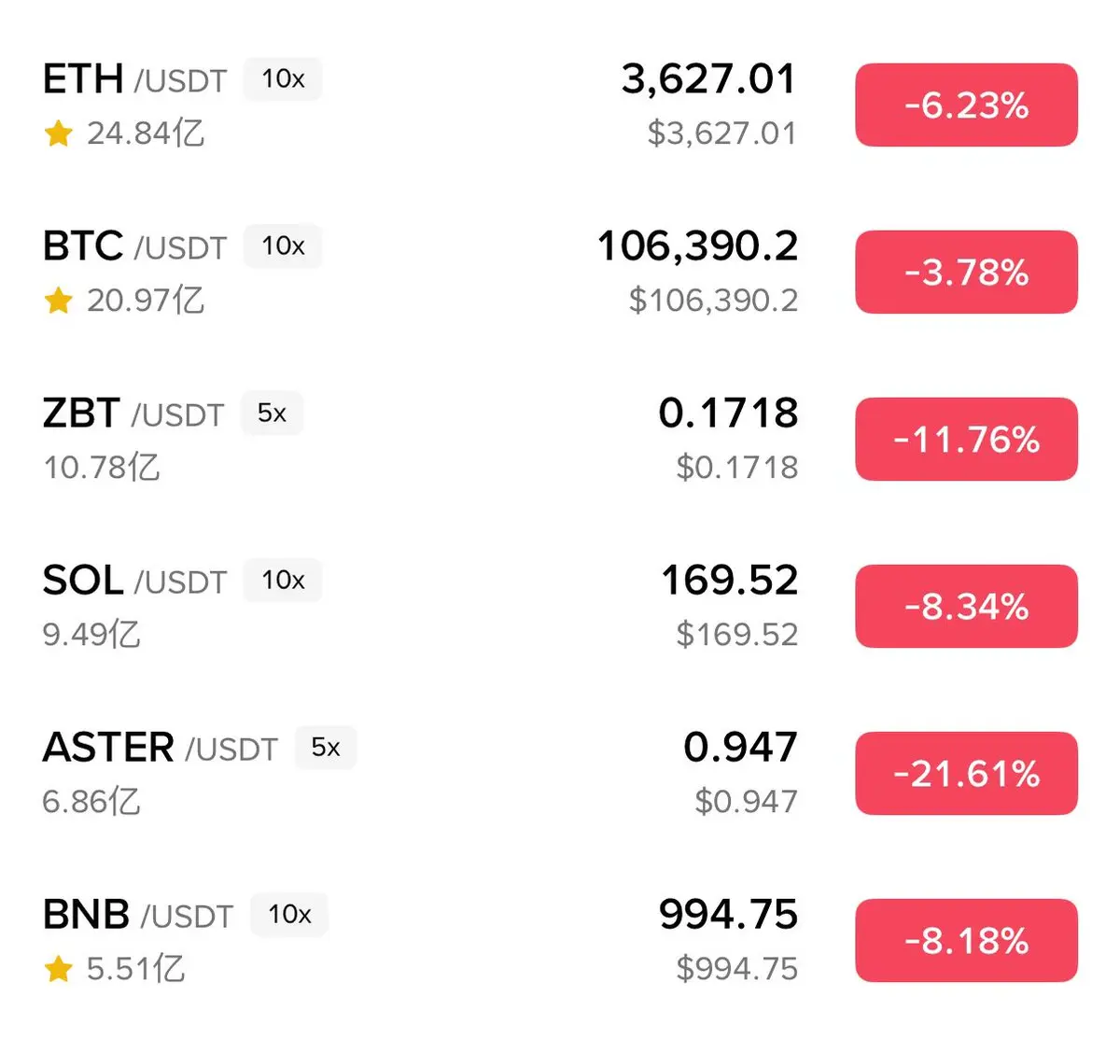Open the ETH/USDT trading pair
Image resolution: width=1120 pixels, height=1038 pixels.
(x=133, y=80)
